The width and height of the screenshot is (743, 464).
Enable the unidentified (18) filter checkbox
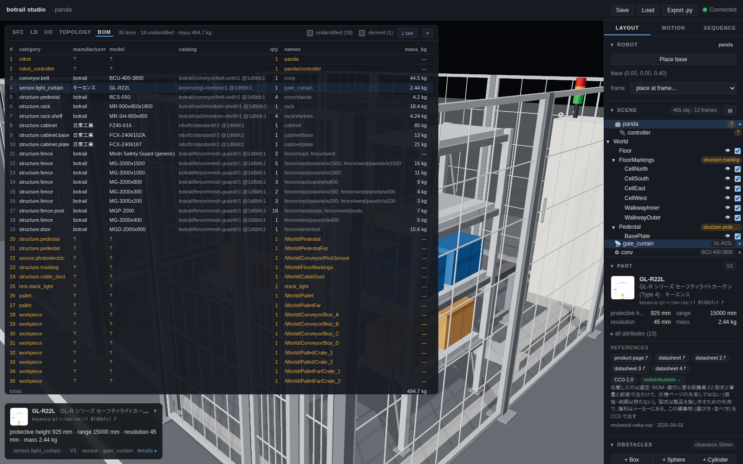[310, 33]
